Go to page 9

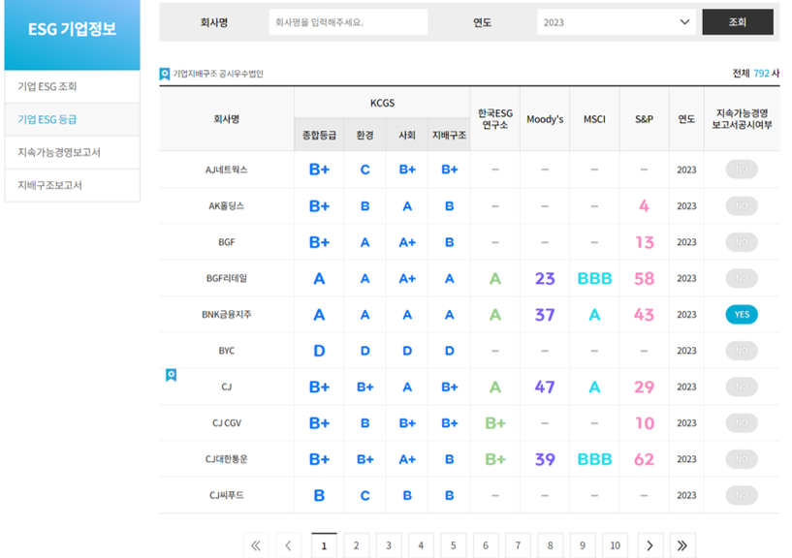[583, 545]
